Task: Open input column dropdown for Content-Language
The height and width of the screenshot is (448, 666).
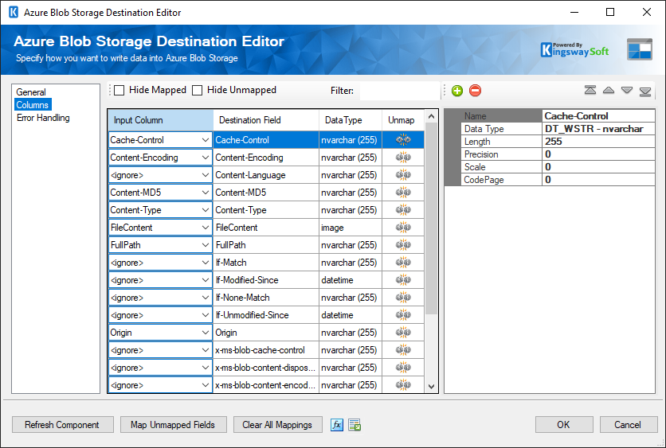Action: coord(206,175)
